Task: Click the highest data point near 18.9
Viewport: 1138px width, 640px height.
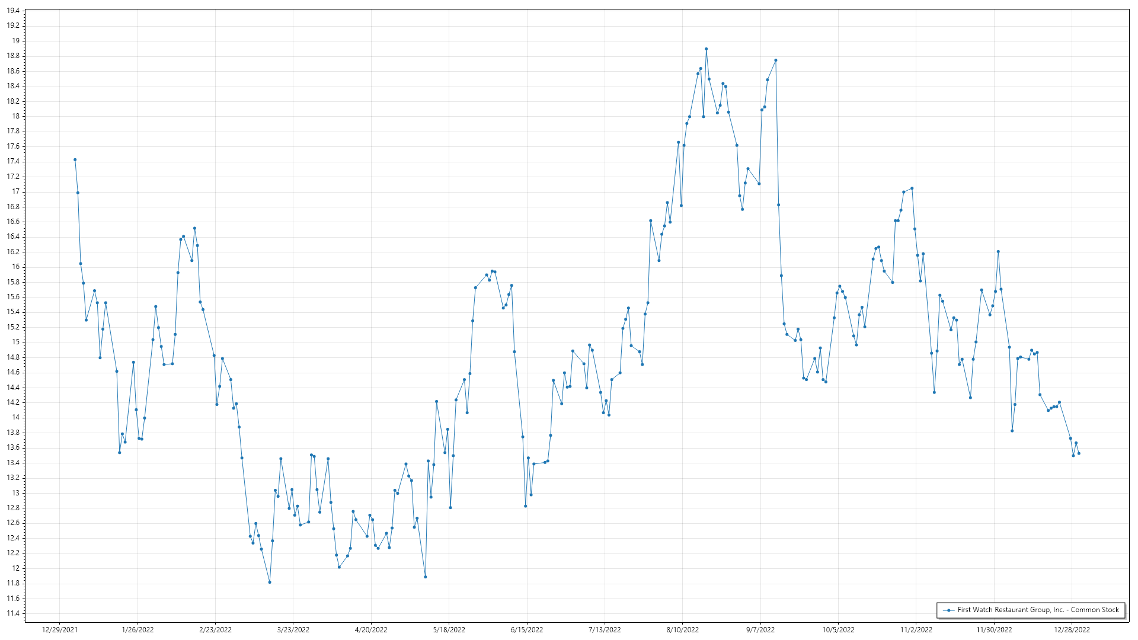Action: click(706, 49)
